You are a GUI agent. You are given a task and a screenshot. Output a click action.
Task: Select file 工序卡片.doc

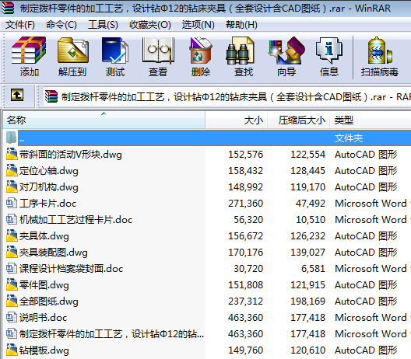[47, 204]
